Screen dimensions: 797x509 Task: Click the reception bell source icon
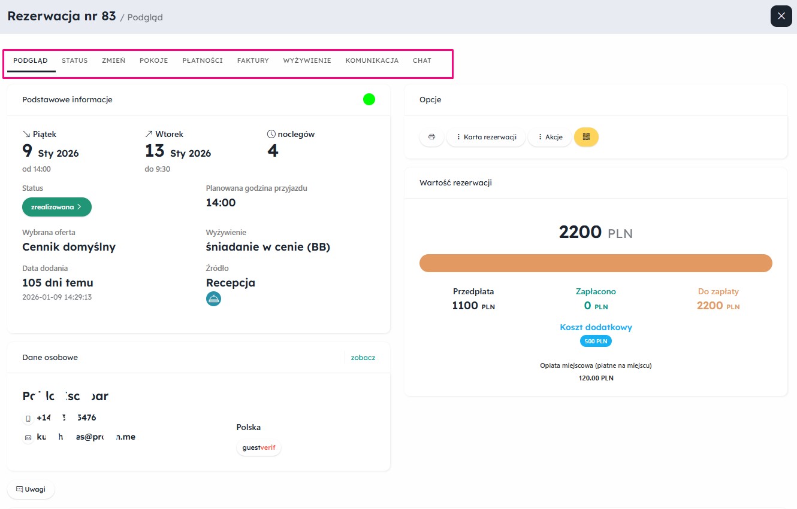[213, 298]
